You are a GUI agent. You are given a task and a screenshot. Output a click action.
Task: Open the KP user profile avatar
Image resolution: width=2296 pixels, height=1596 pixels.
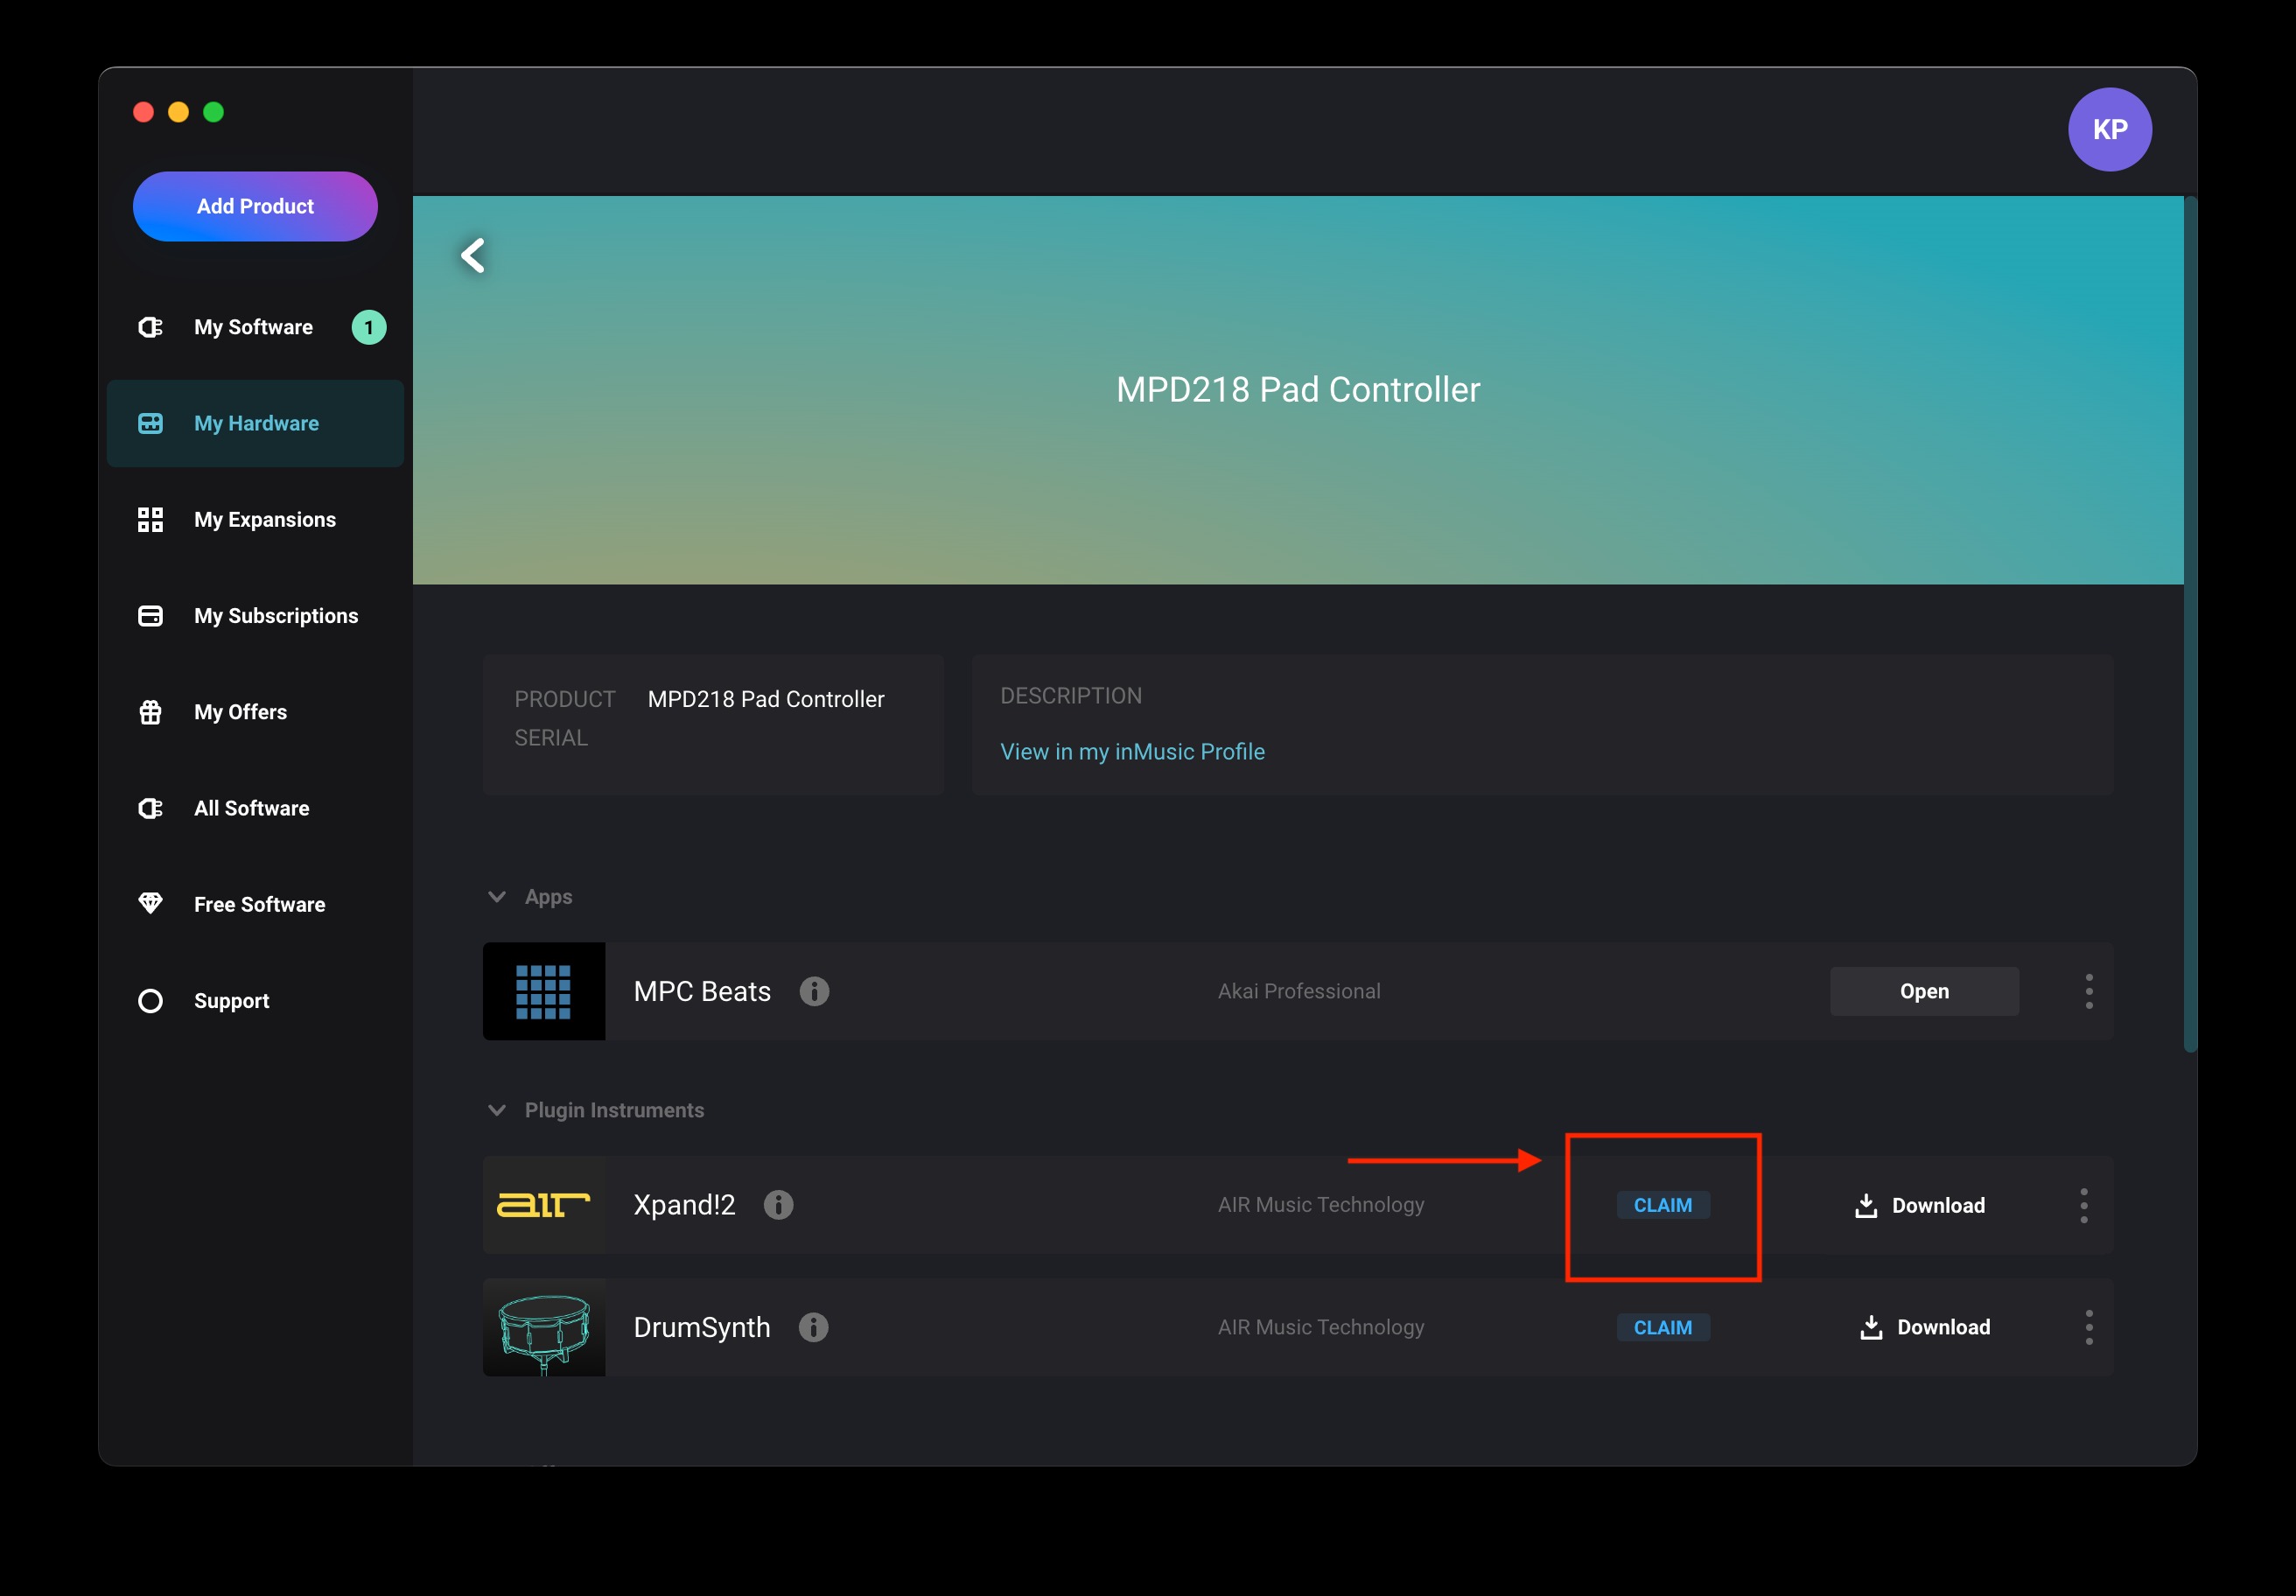[2109, 129]
